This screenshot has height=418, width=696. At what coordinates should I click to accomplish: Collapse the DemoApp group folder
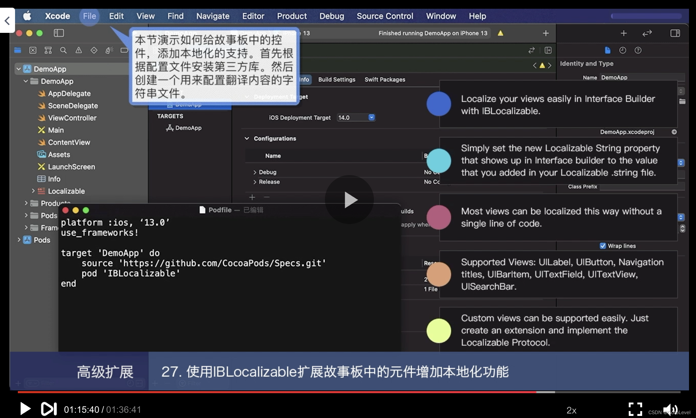coord(26,81)
